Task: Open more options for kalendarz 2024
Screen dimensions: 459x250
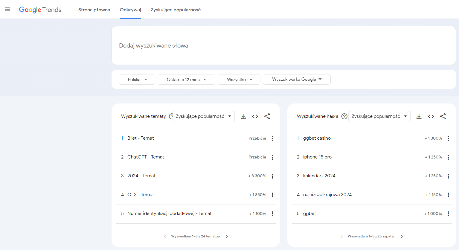Action: (x=448, y=176)
